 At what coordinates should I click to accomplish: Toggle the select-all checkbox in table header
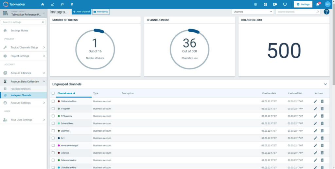click(53, 93)
